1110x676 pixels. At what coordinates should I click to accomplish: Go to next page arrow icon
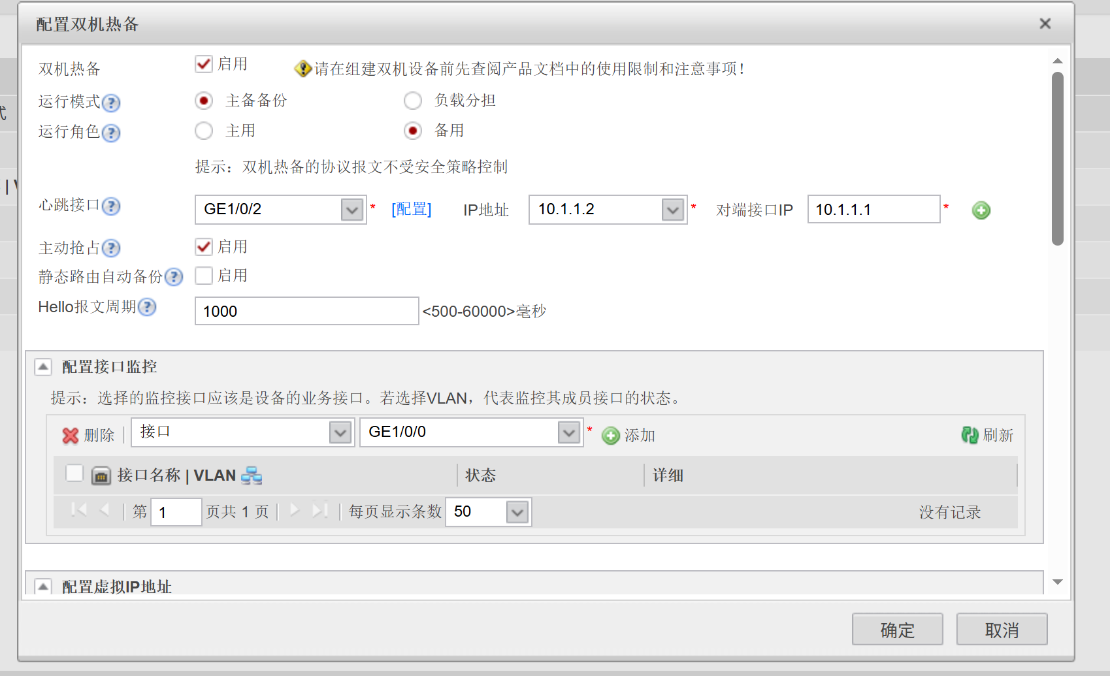coord(295,510)
